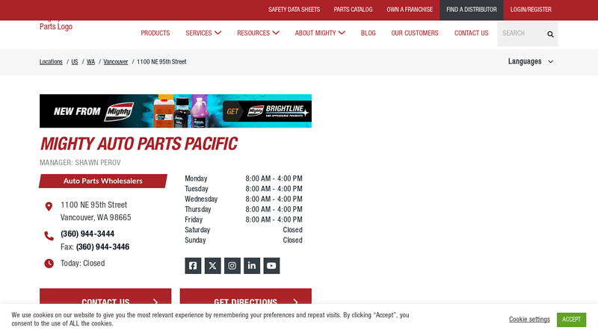Viewport: 598px width, 336px height.
Task: Open the YouTube social icon
Action: coord(271,266)
